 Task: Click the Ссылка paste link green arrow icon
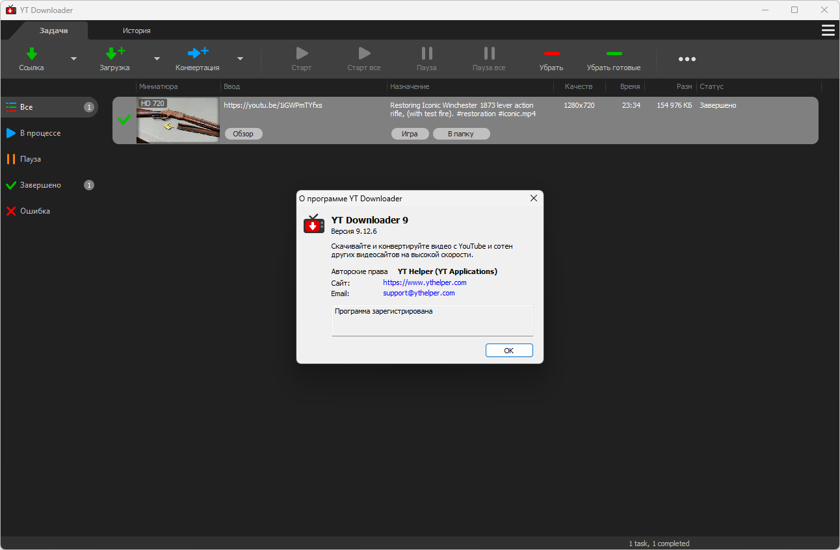[x=31, y=53]
